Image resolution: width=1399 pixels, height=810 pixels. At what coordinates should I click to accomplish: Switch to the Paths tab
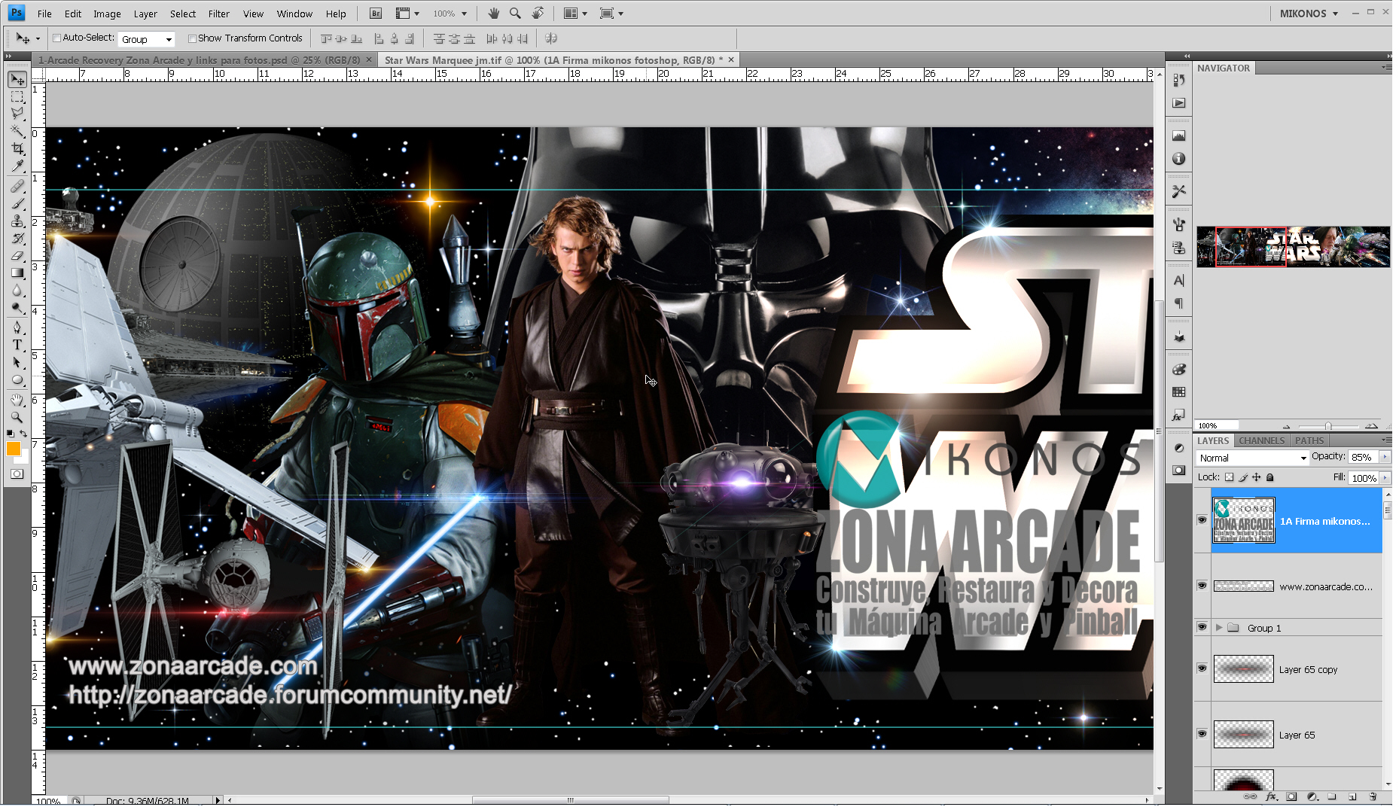1309,441
